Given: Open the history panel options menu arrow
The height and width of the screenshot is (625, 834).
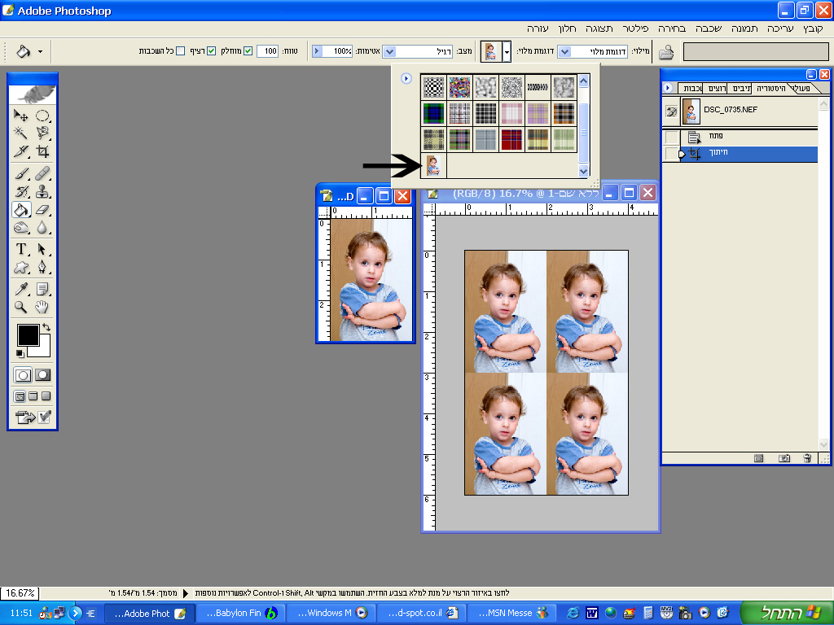Looking at the screenshot, I should [668, 88].
